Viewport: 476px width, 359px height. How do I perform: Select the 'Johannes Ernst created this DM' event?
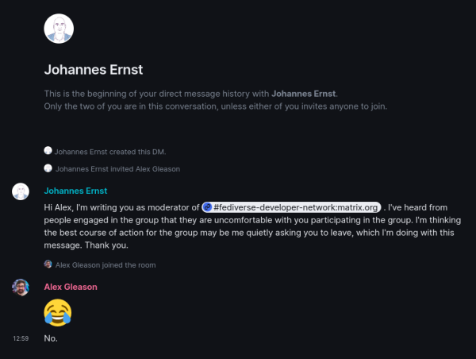click(x=105, y=152)
